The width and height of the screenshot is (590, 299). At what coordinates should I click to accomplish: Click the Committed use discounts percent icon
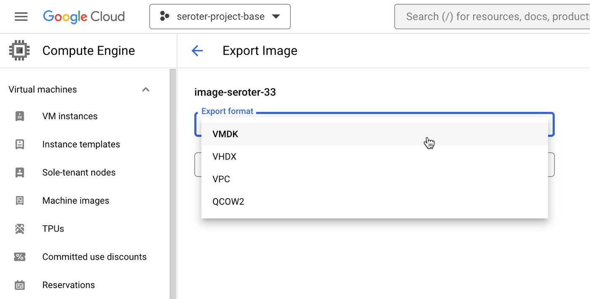[20, 257]
